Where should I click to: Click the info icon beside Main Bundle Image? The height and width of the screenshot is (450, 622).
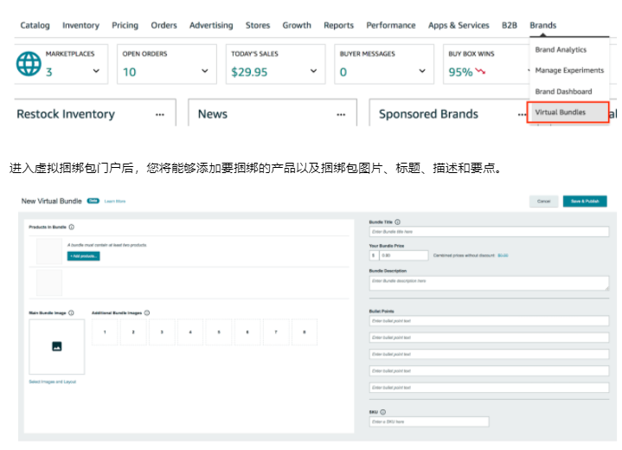(x=71, y=312)
